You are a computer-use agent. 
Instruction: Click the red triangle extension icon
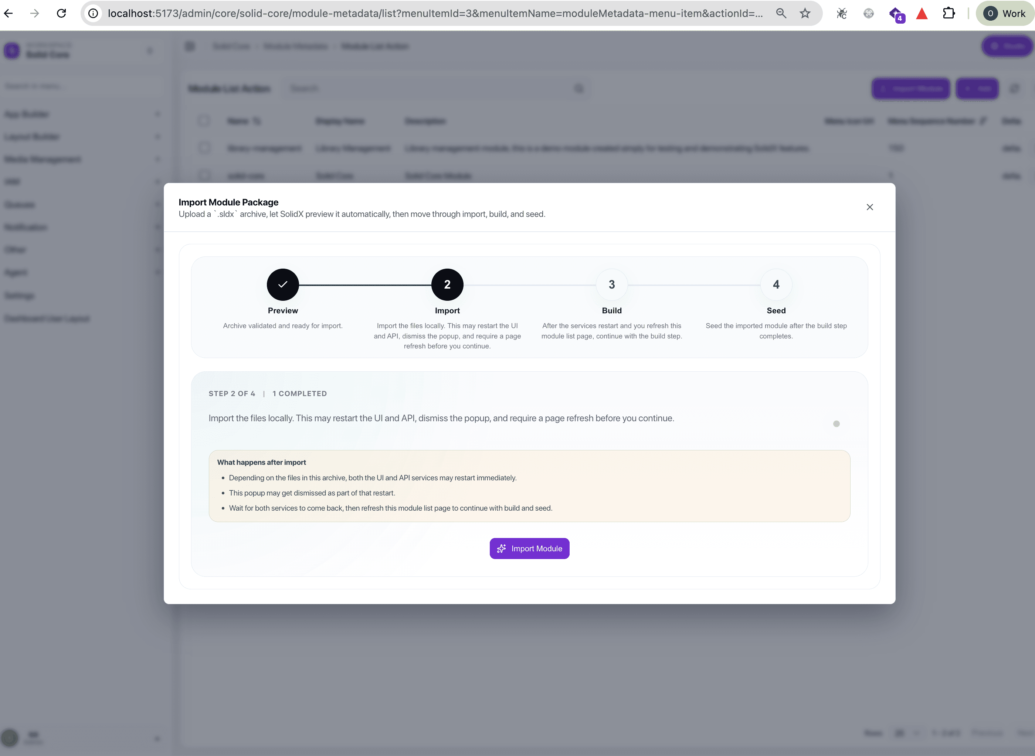point(922,14)
